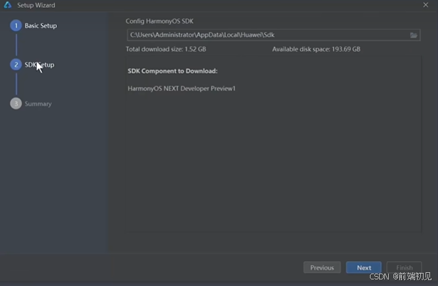
Task: Click the disabled Finish button
Action: [404, 268]
